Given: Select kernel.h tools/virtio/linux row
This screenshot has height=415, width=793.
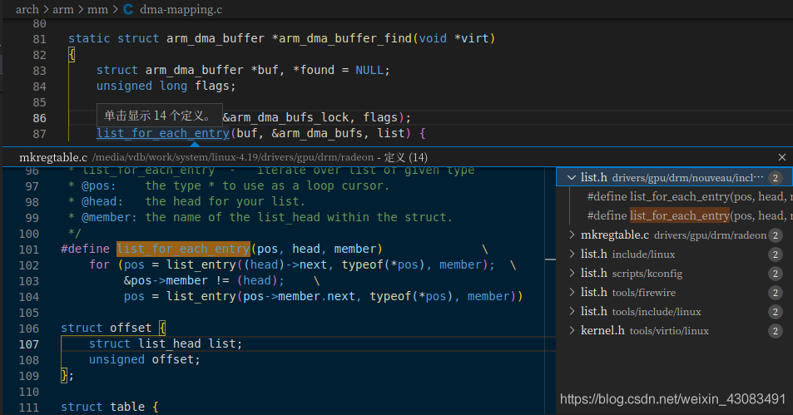Looking at the screenshot, I should click(x=675, y=330).
